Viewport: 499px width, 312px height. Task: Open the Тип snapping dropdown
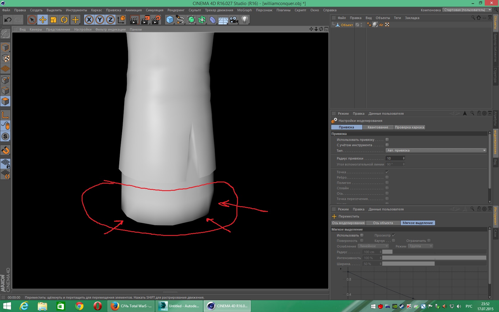436,150
